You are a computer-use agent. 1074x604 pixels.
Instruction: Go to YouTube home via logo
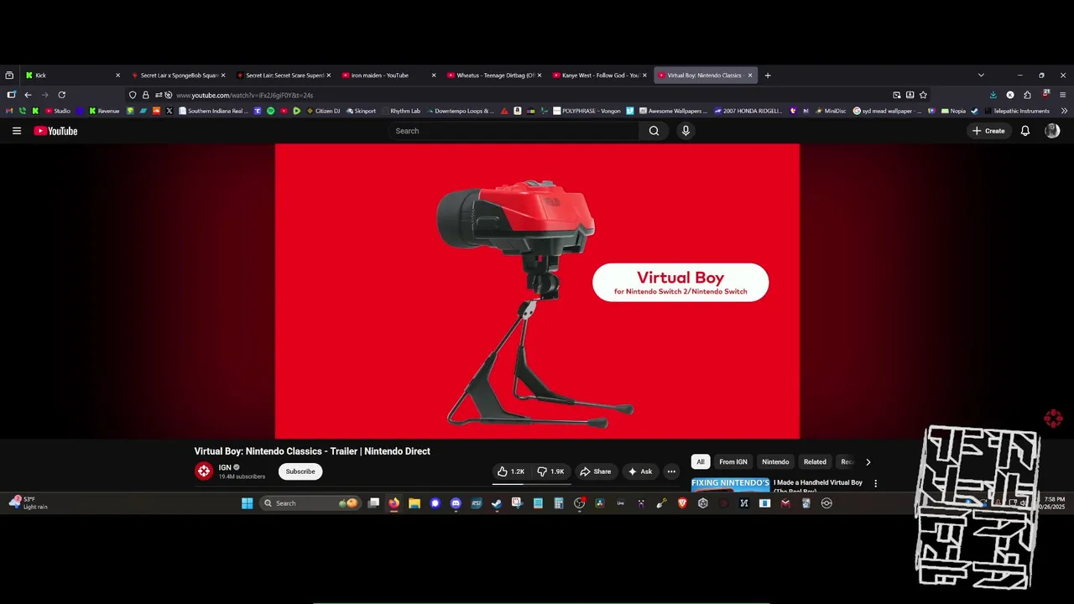[x=55, y=131]
